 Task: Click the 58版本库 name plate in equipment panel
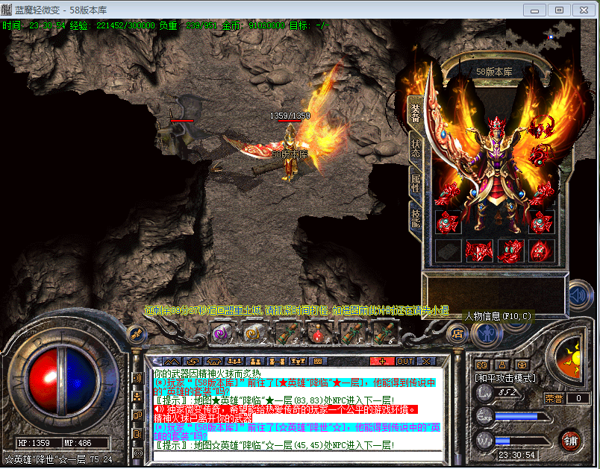point(494,72)
